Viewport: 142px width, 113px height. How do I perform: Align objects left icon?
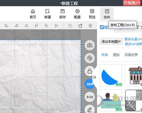pyautogui.click(x=6, y=26)
